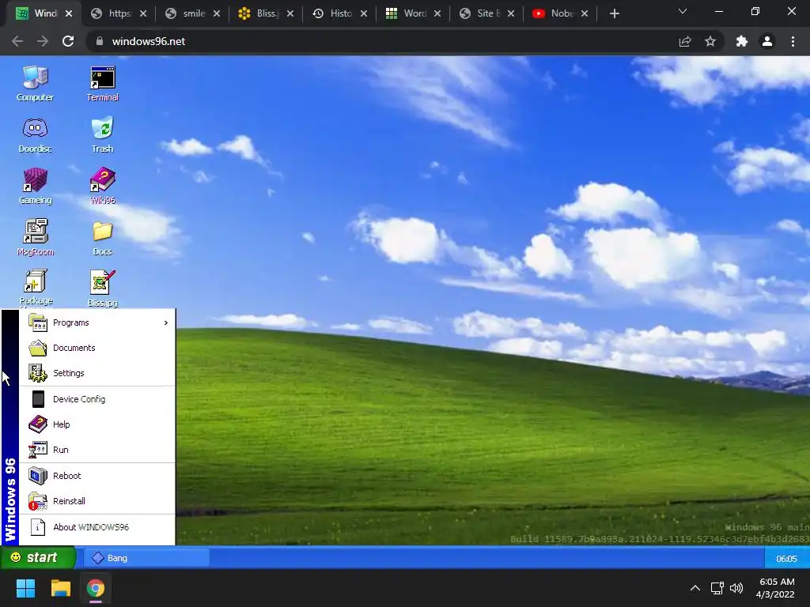Click the Windows 96 start button
The height and width of the screenshot is (607, 810).
[37, 557]
